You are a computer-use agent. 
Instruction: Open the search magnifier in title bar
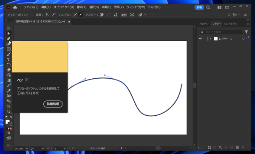(x=208, y=8)
